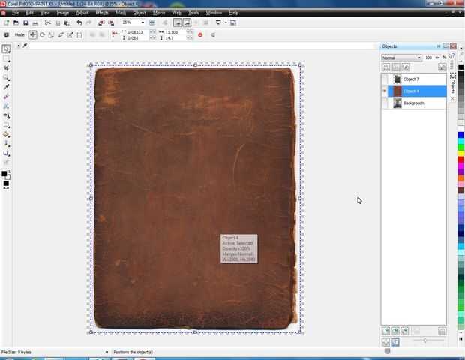
Task: Select the Object Pick tool in the toolbox
Action: pyautogui.click(x=6, y=49)
